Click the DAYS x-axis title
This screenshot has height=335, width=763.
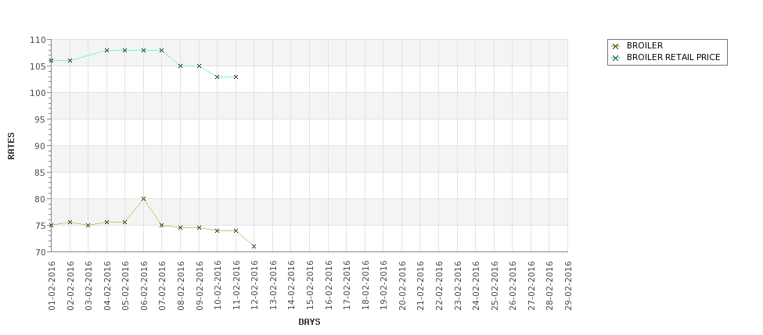309,322
